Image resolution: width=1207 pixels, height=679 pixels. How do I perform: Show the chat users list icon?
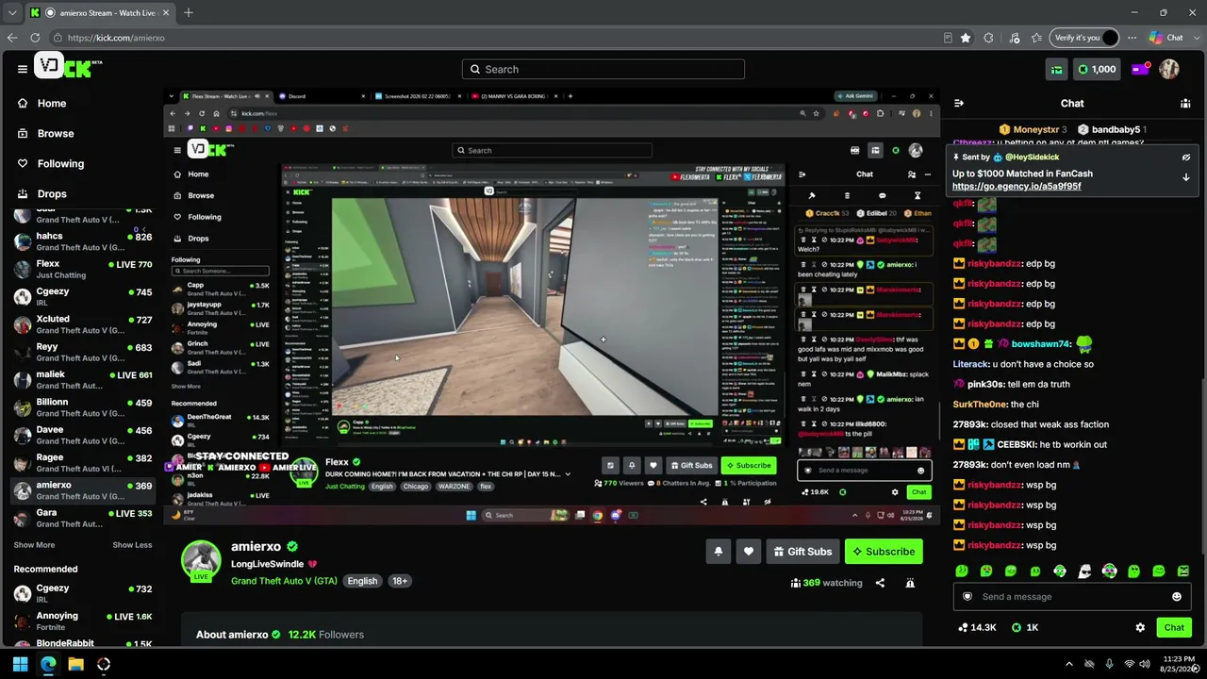pos(1185,104)
